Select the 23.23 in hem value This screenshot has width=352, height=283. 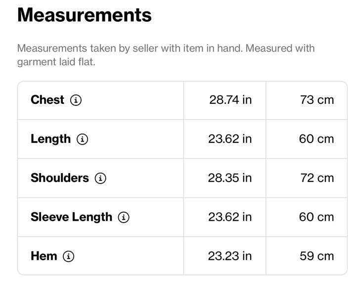[230, 256]
